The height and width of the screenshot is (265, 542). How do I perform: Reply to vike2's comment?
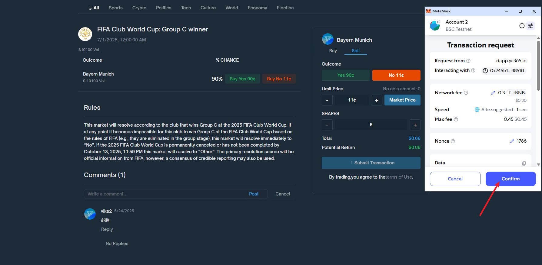pyautogui.click(x=107, y=229)
